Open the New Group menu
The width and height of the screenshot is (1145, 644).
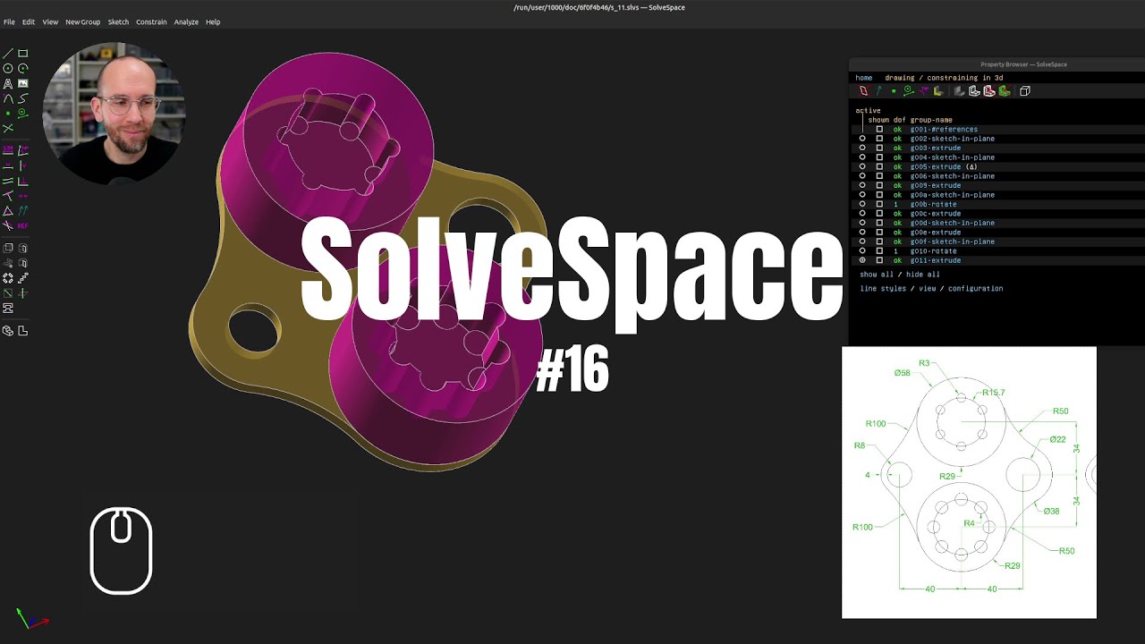point(82,21)
